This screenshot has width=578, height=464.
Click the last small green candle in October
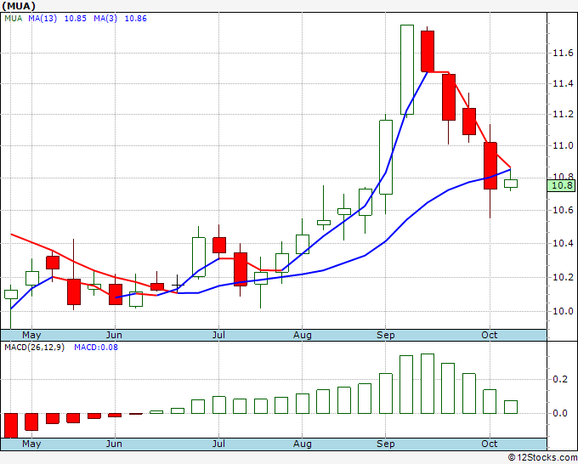511,183
